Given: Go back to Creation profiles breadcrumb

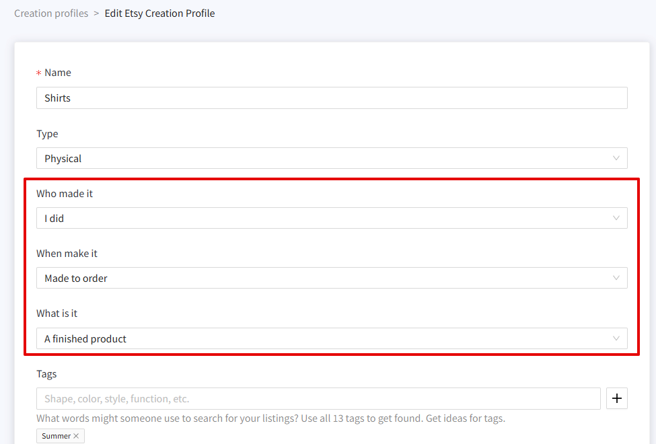Looking at the screenshot, I should click(x=51, y=13).
